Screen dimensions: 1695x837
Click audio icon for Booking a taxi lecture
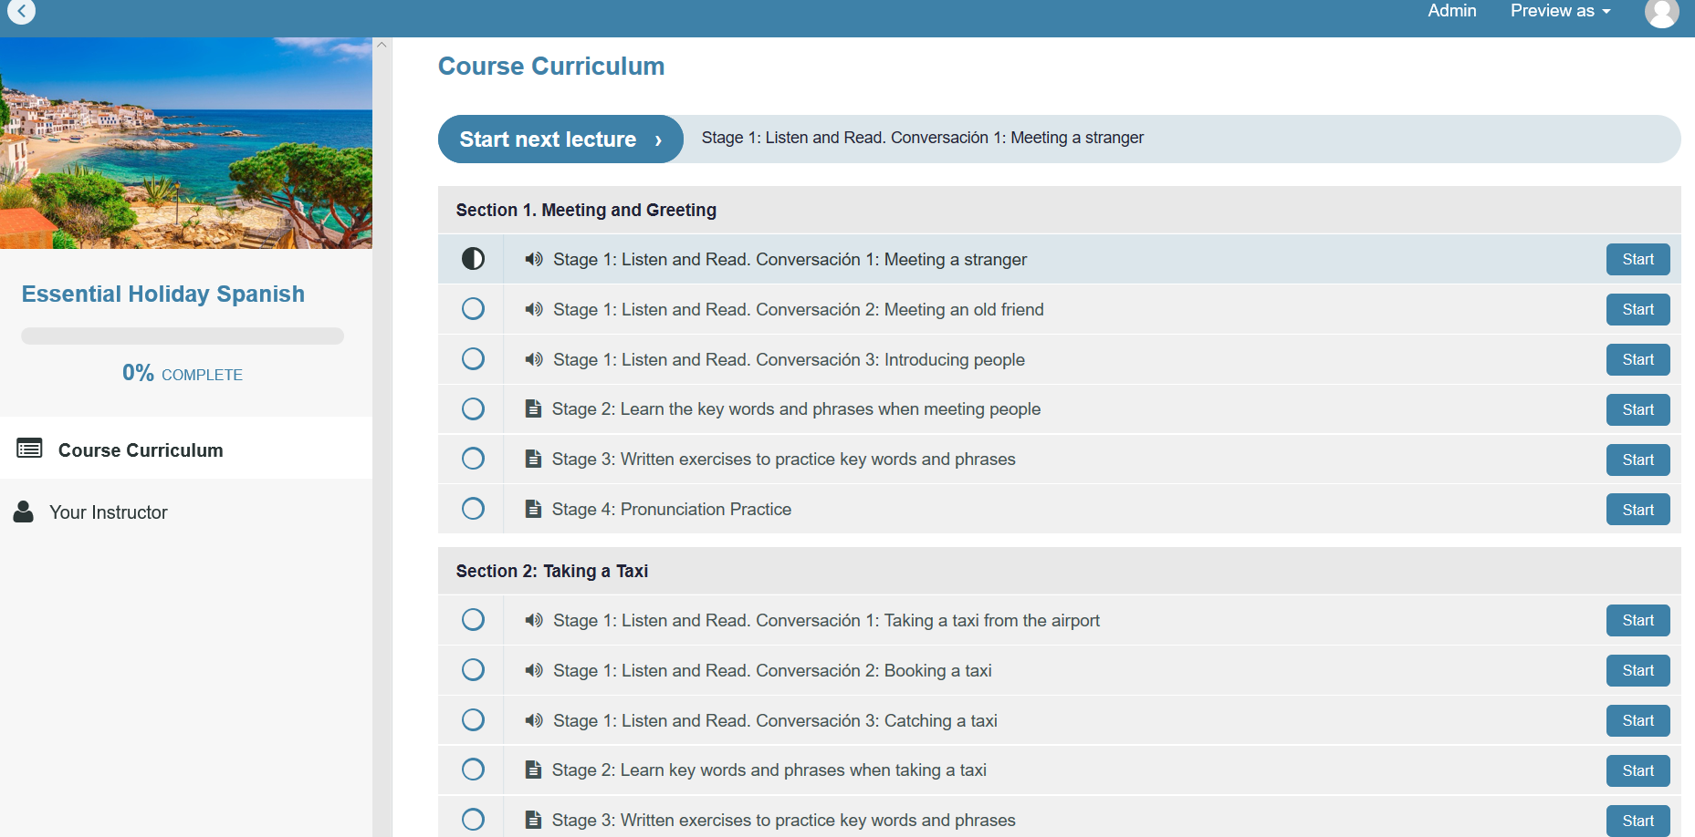(x=534, y=671)
